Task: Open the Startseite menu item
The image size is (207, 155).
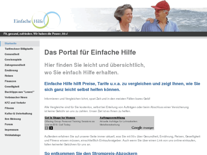Action: coord(20,44)
